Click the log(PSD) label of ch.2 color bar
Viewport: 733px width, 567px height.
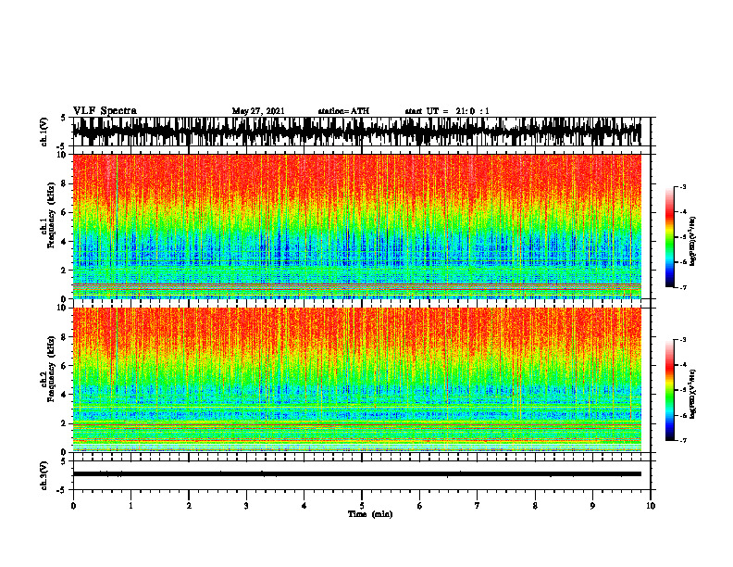pyautogui.click(x=693, y=394)
